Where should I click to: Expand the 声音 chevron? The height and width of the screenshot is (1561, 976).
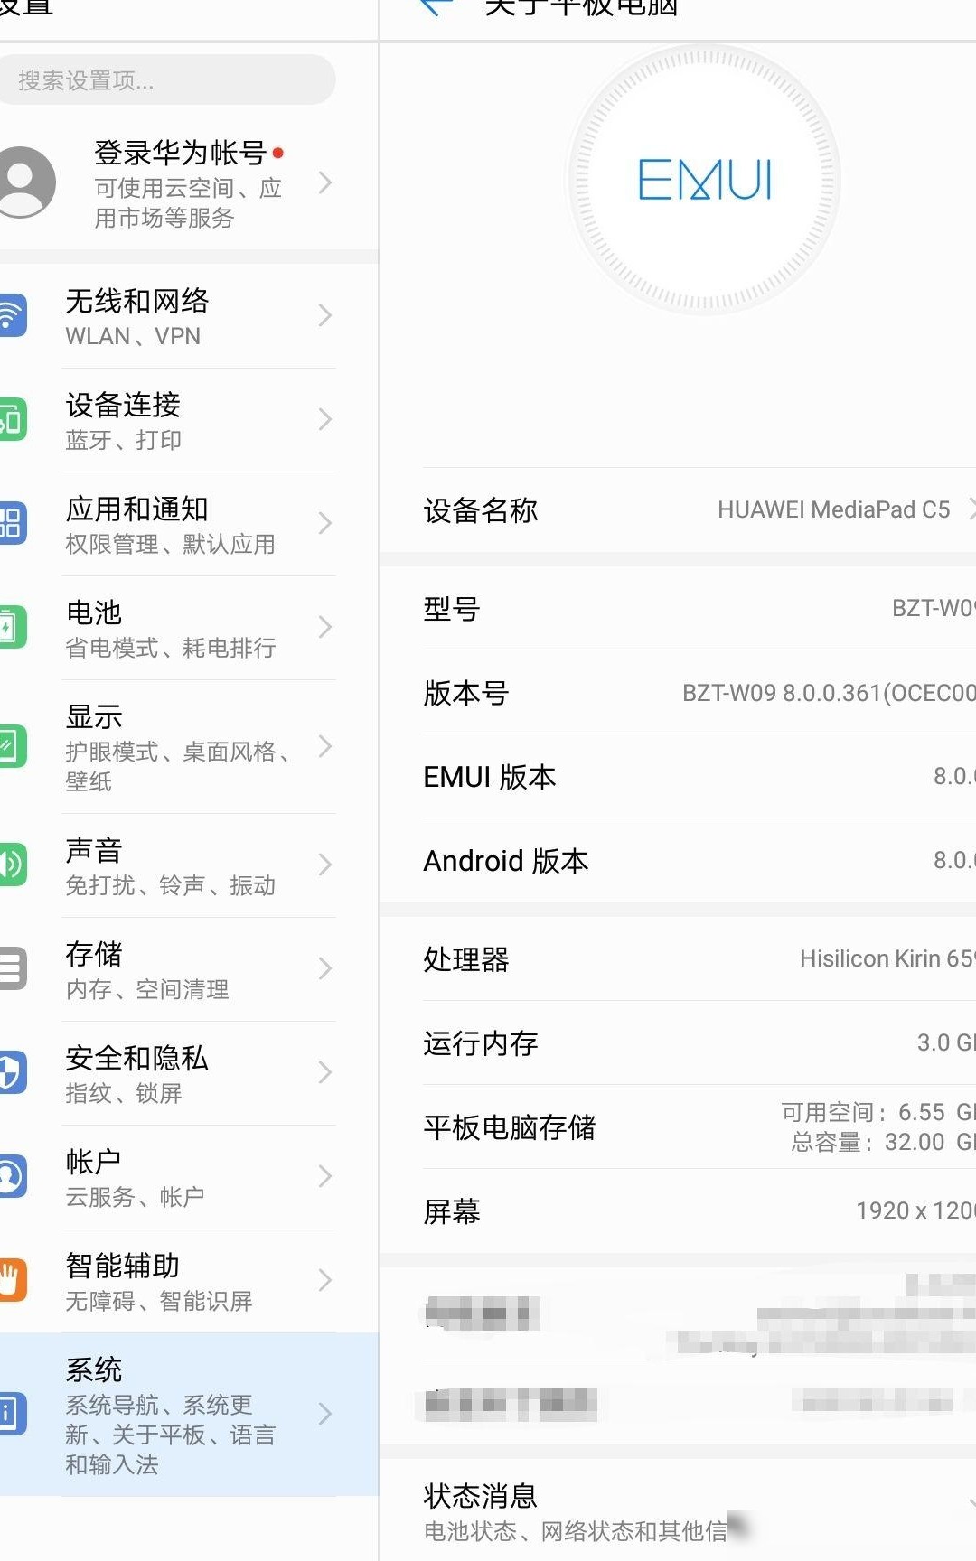325,865
